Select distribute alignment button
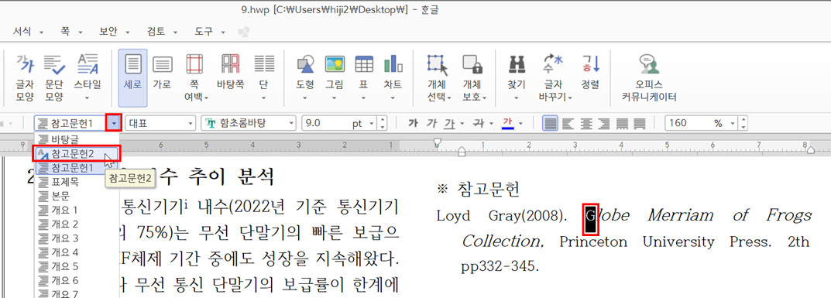Viewport: 831px width, 298px height. tap(622, 123)
